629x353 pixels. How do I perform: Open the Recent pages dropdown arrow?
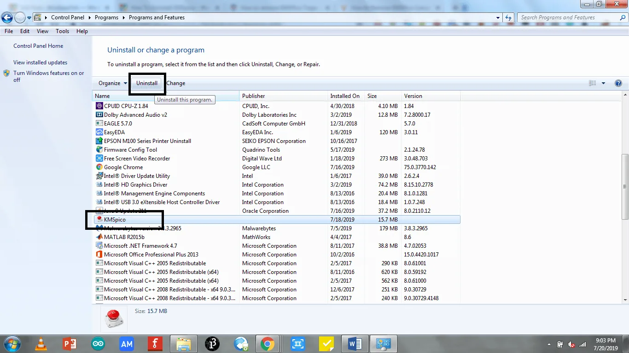click(29, 18)
